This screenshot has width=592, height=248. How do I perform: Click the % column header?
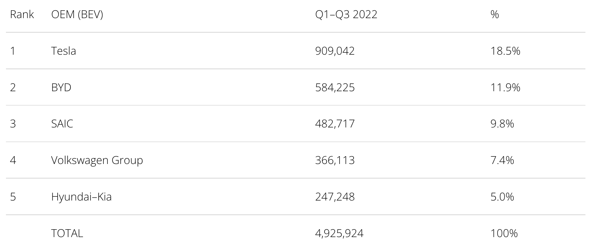tap(495, 14)
